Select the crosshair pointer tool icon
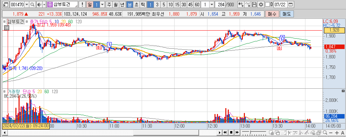 point(289,132)
